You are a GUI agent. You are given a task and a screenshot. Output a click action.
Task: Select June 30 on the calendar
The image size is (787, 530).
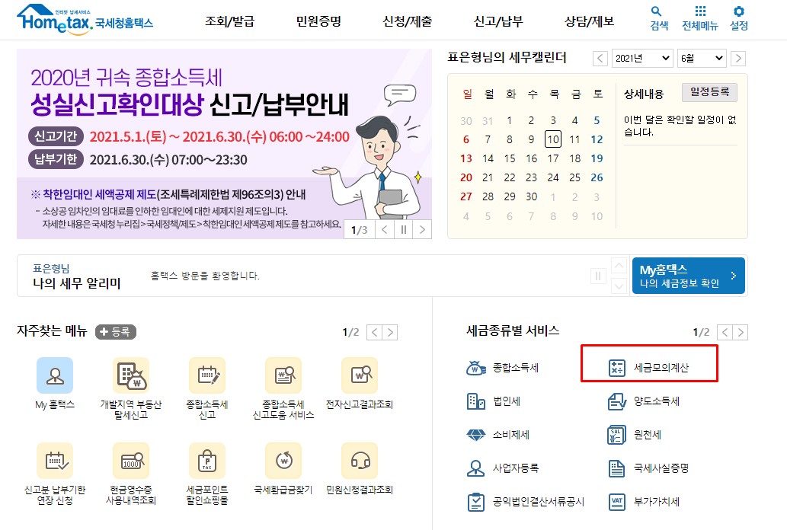[532, 196]
